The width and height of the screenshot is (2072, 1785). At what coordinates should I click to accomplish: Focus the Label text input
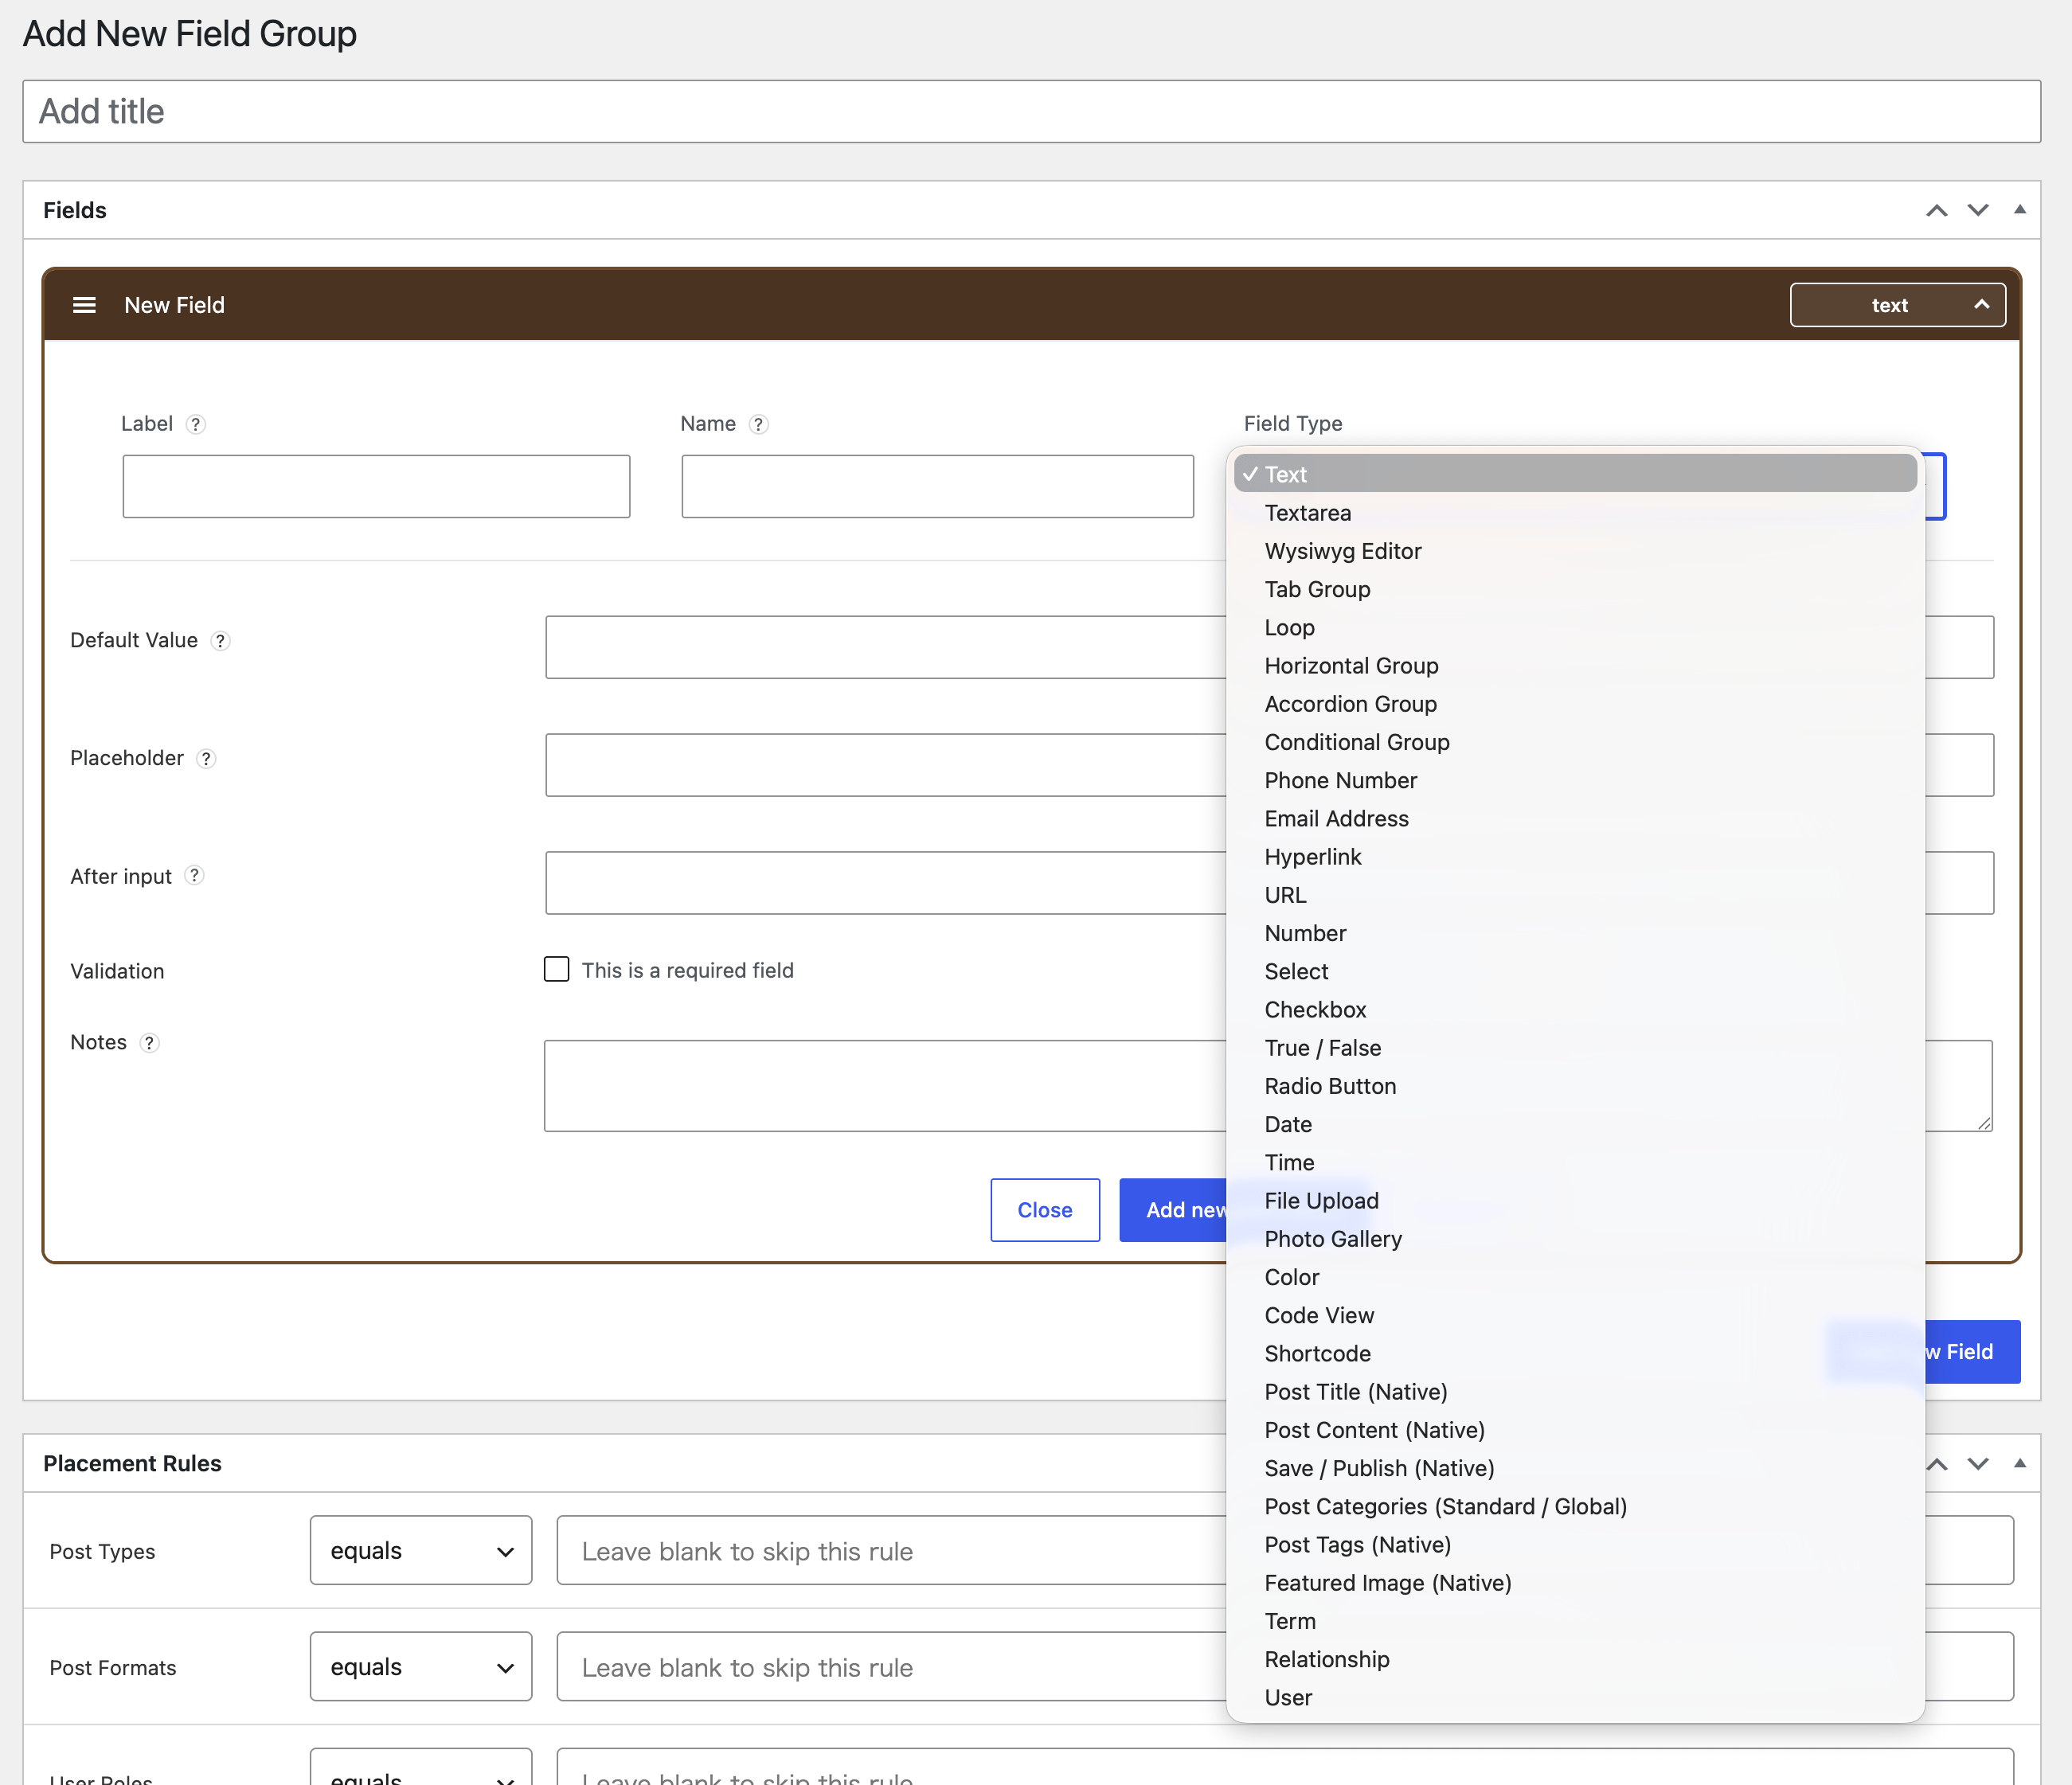pyautogui.click(x=376, y=486)
